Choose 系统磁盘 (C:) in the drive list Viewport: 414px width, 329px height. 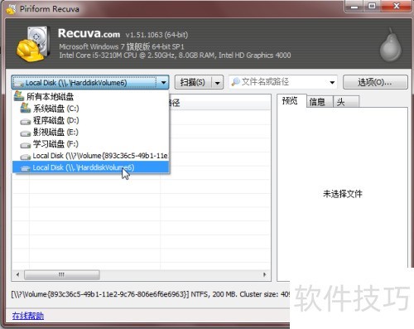[91, 109]
